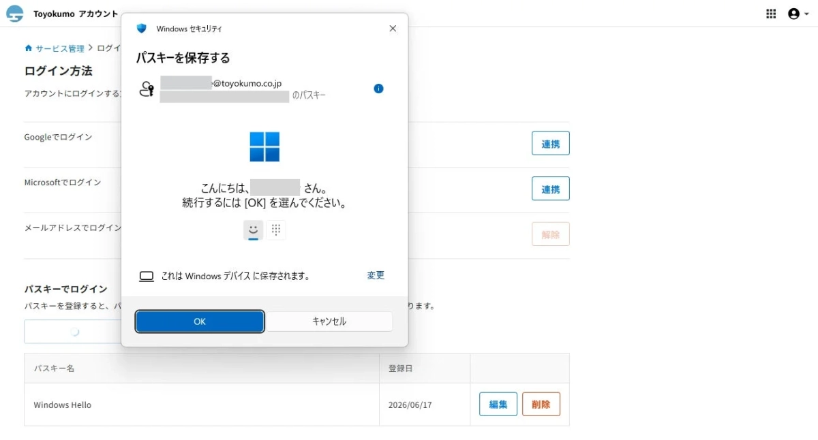
Task: Click the 登録日 column header
Action: point(425,368)
